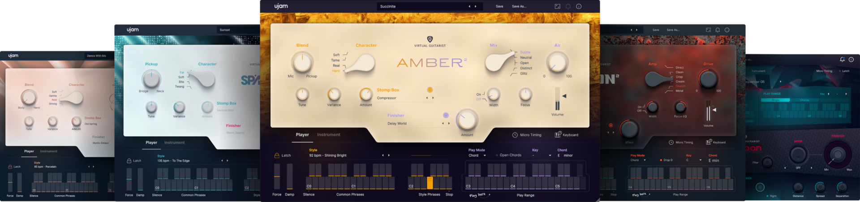This screenshot has height=202, width=860.
Task: Open Key C dropdown in Iron window
Action: point(694,160)
